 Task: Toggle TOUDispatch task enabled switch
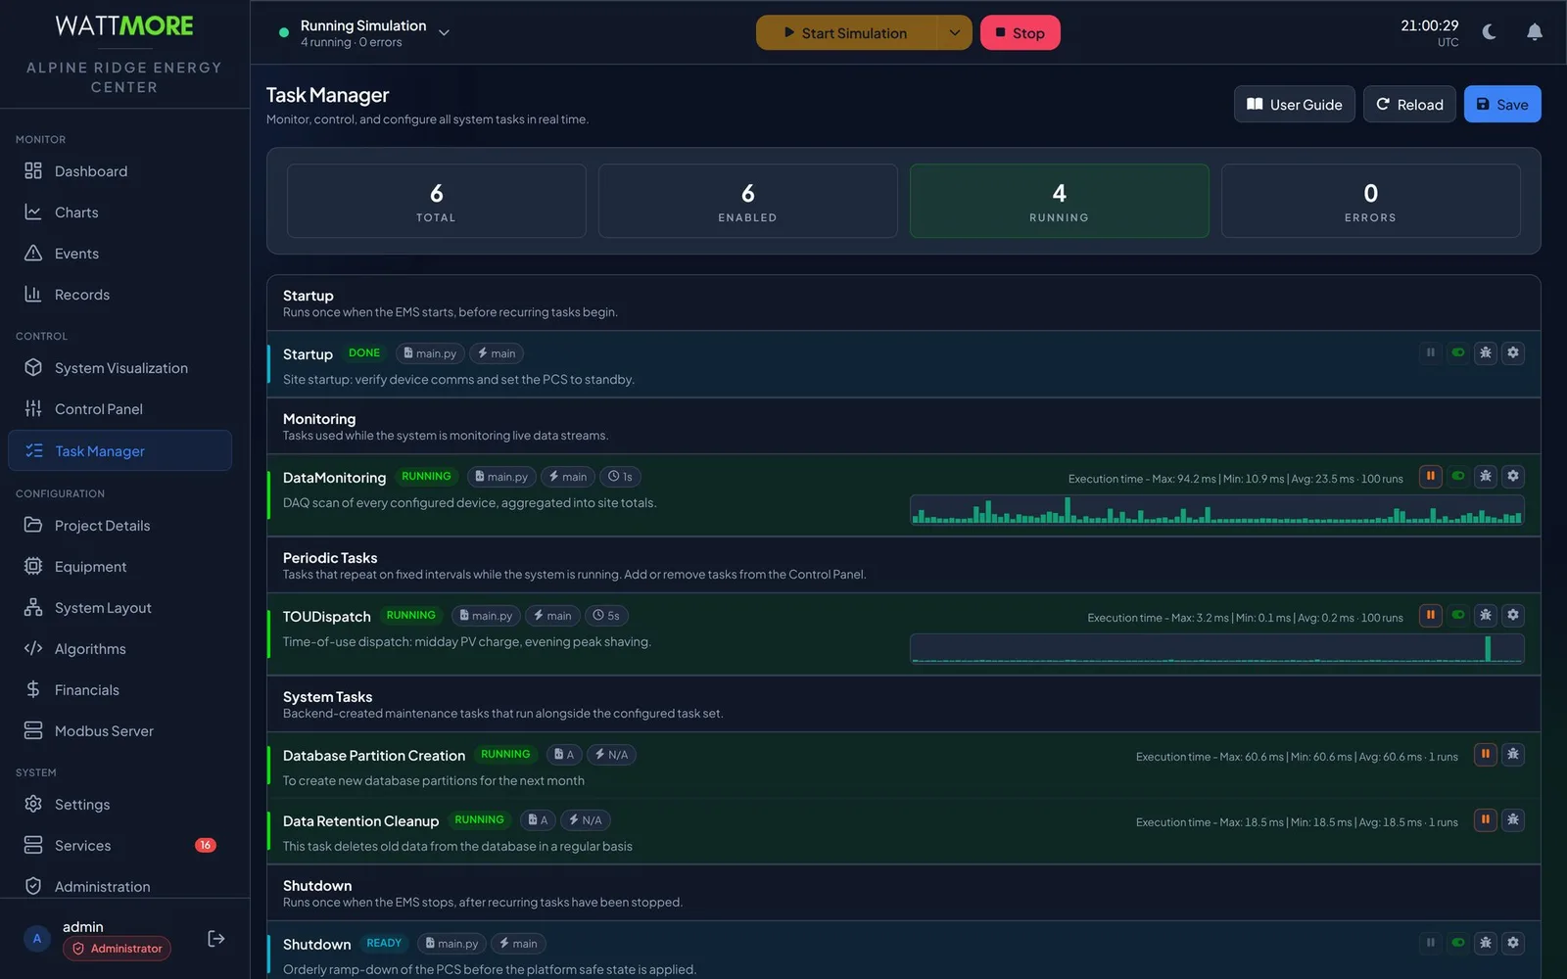point(1457,616)
